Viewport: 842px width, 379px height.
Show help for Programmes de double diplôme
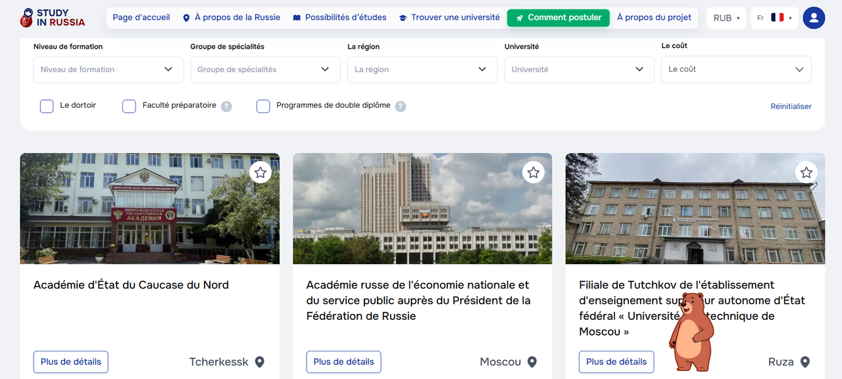coord(401,106)
